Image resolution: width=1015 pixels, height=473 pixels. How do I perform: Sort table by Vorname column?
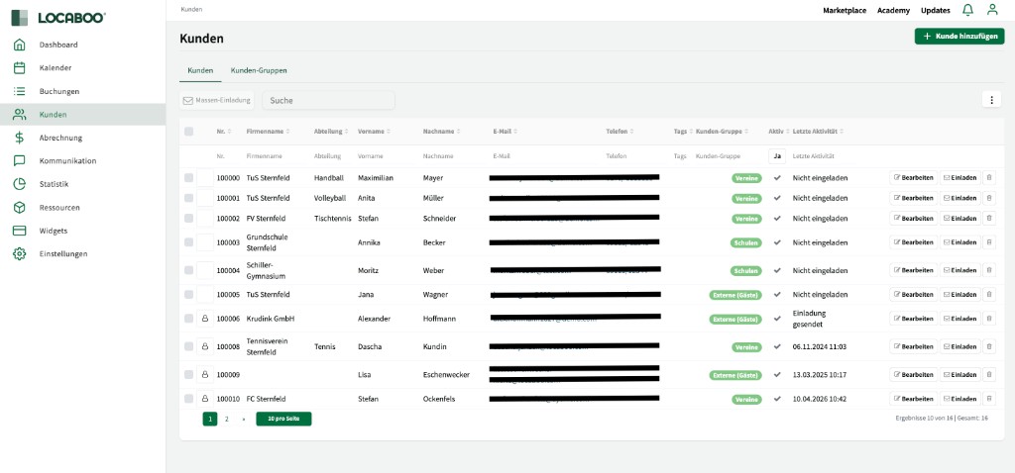(374, 132)
